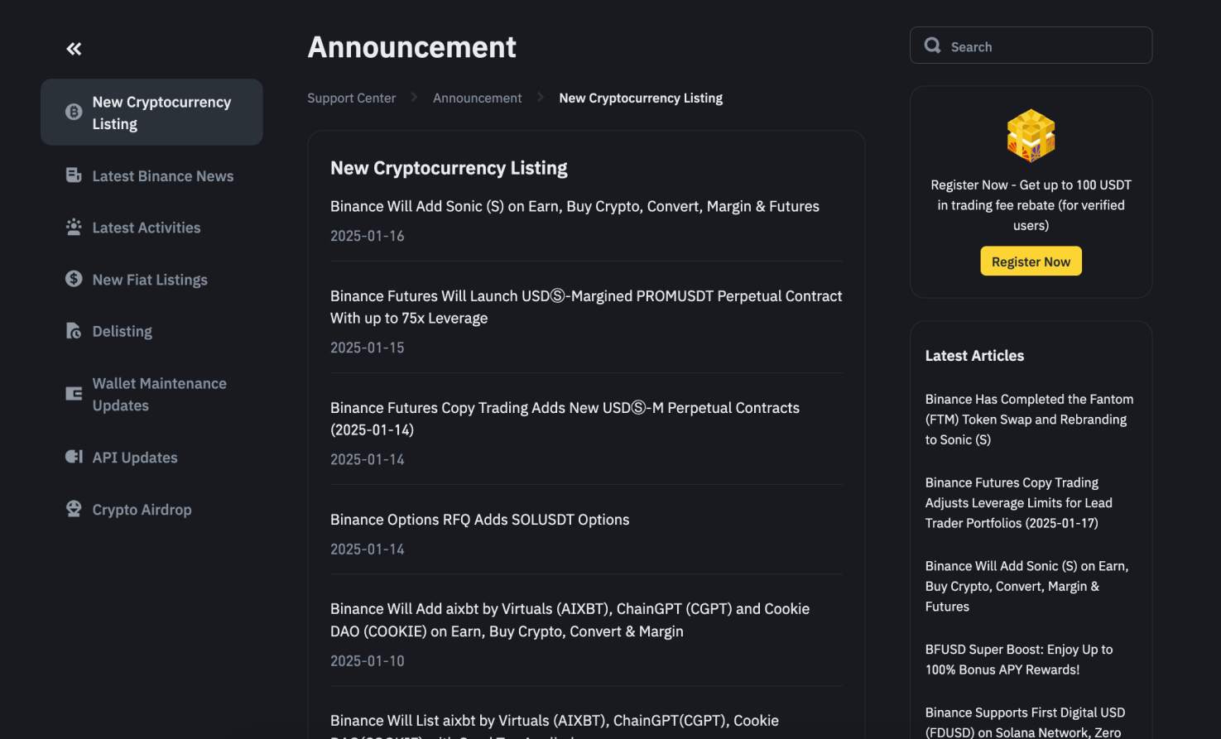1221x739 pixels.
Task: Click the New Fiat Listings dollar icon
Action: point(74,279)
